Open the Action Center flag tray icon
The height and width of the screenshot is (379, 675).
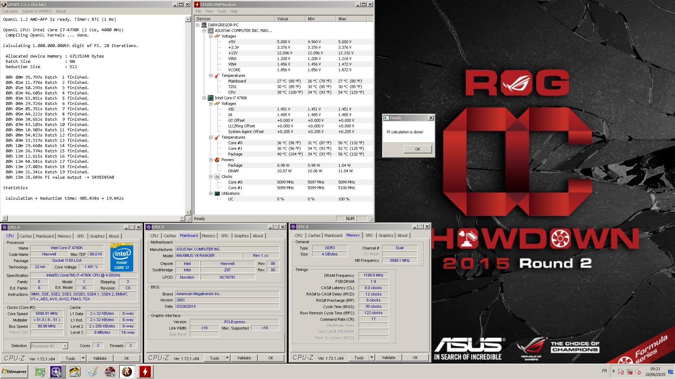tap(621, 372)
